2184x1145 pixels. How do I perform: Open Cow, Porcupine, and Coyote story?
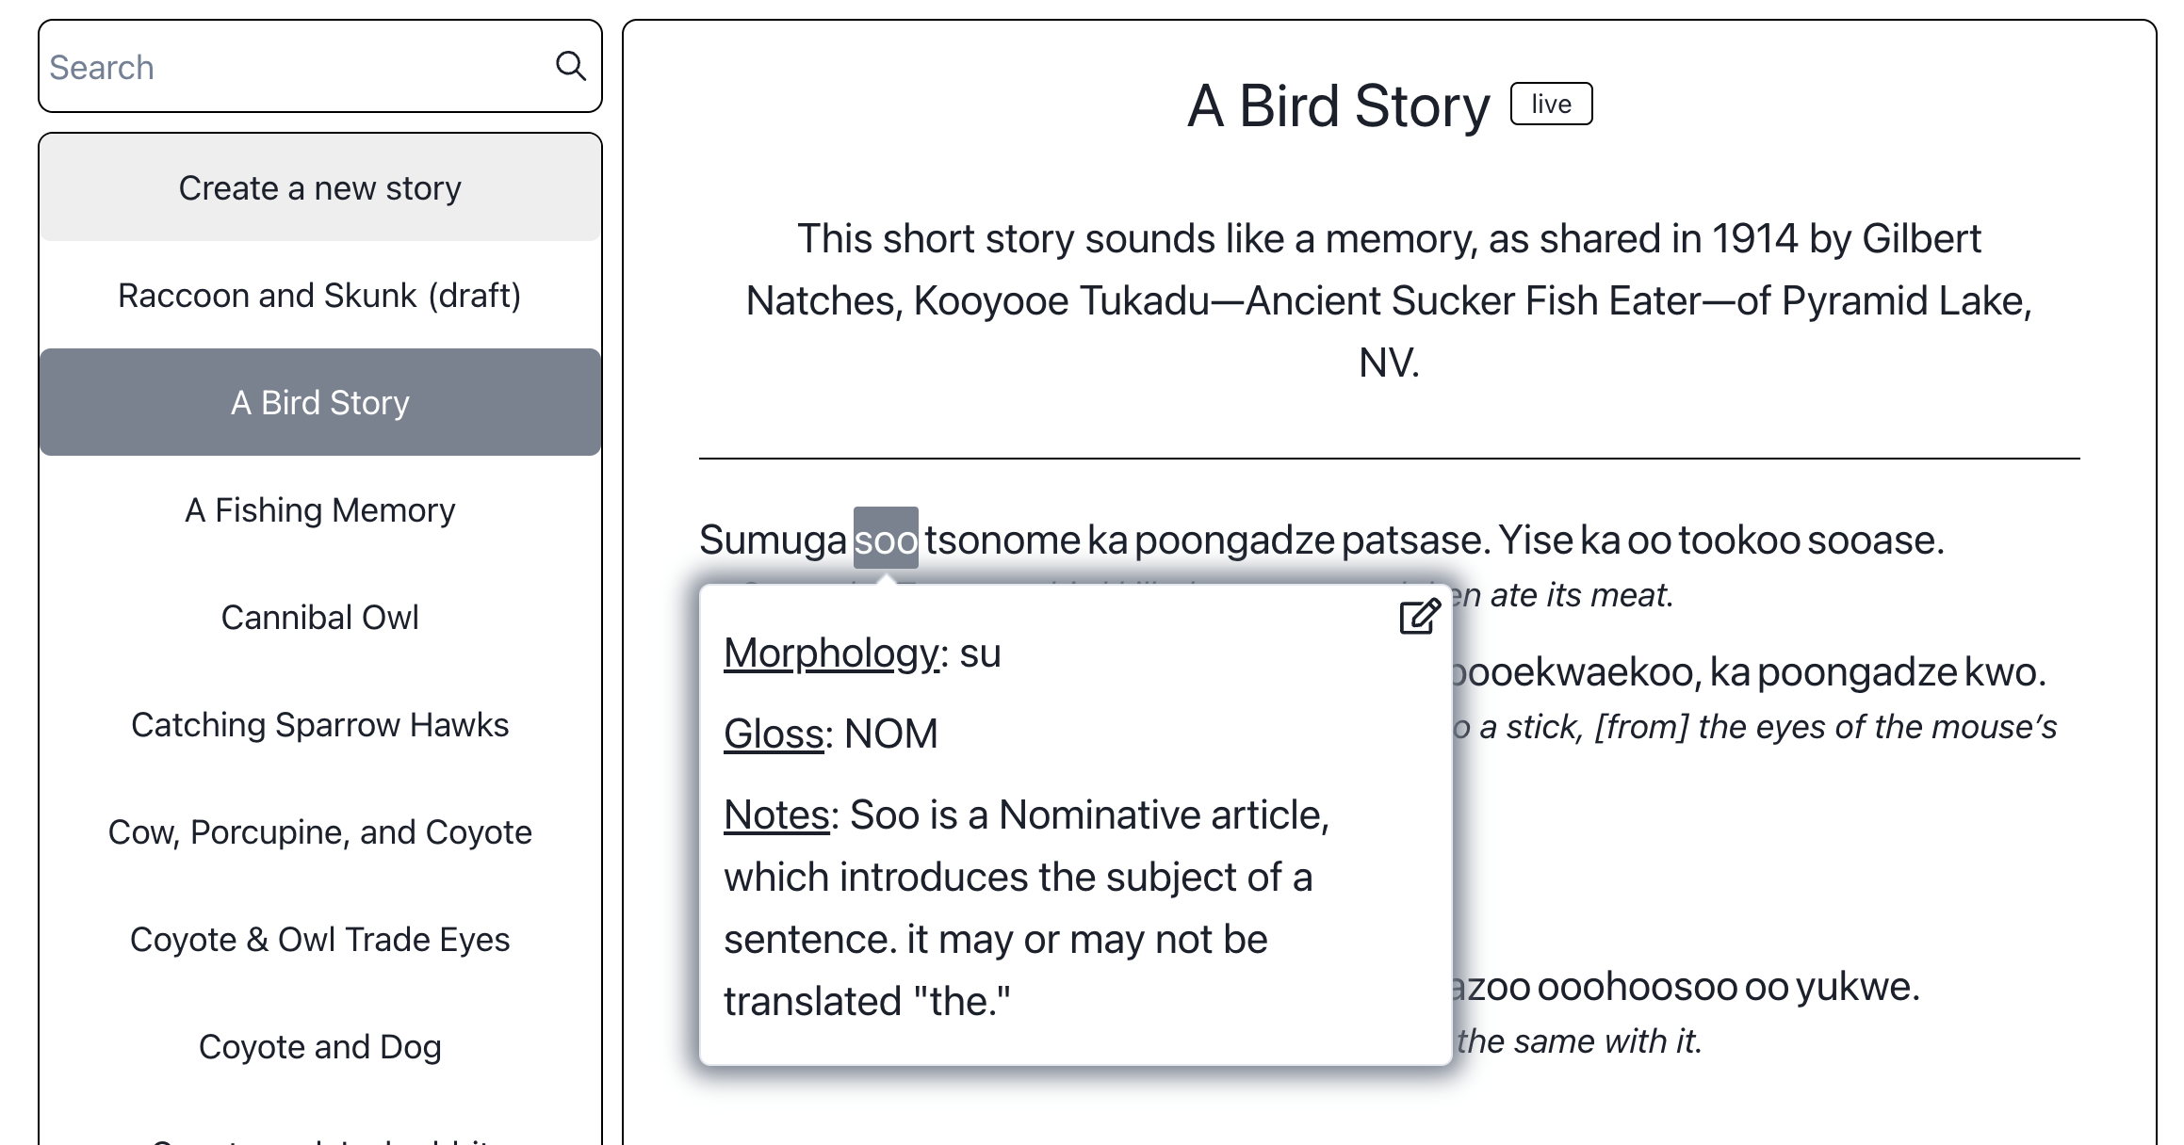(x=319, y=832)
